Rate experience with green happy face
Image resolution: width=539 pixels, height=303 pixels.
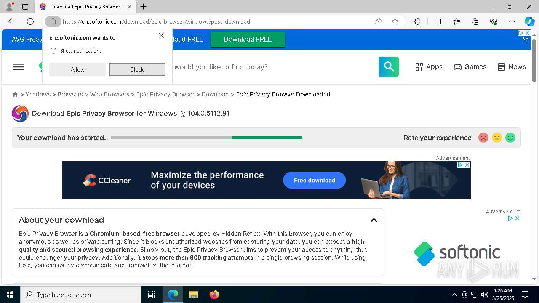(x=510, y=138)
